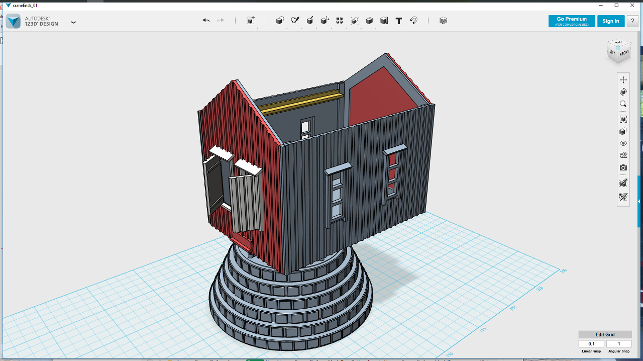Open the Sketch tool menu
Viewport: 643px width, 361px height.
pos(295,21)
